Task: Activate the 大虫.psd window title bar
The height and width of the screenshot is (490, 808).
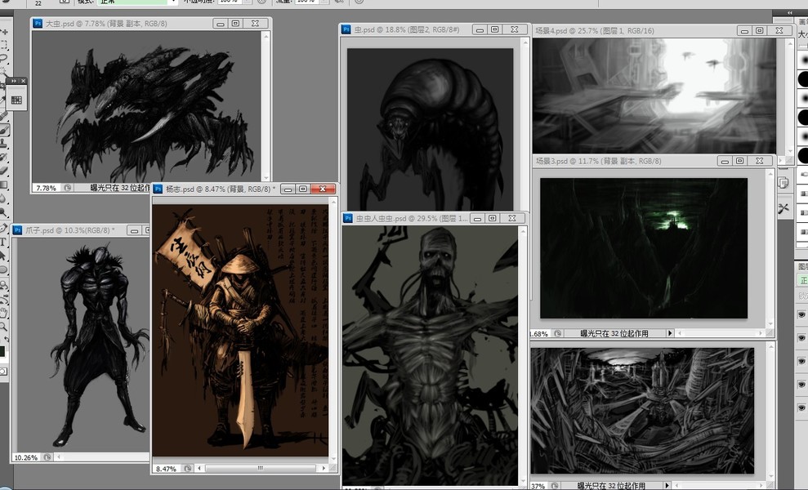Action: [x=151, y=24]
